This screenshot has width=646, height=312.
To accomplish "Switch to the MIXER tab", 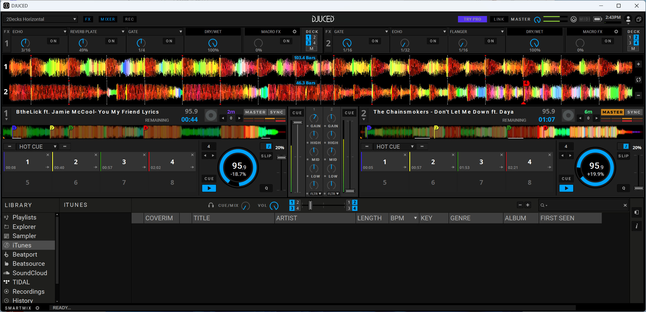I will coord(108,19).
